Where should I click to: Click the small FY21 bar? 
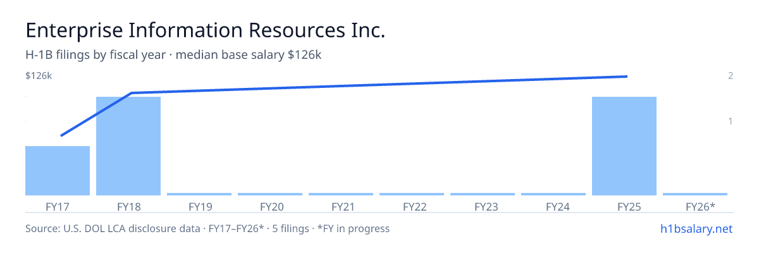341,194
